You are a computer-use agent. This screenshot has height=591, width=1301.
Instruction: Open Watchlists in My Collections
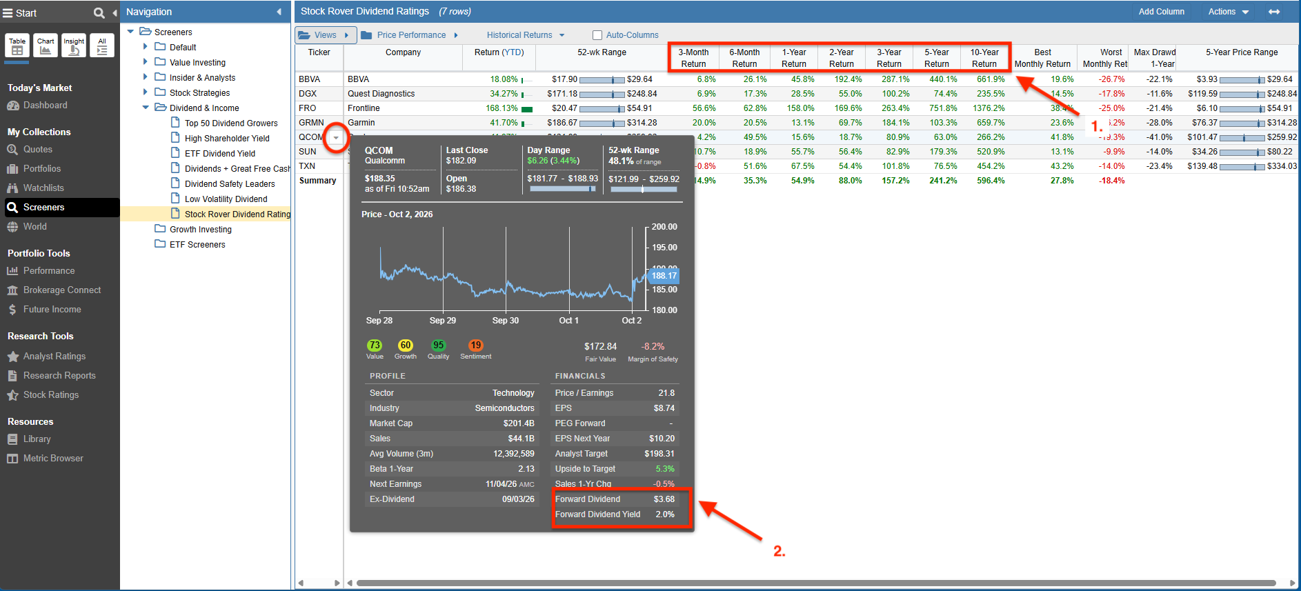[35, 188]
